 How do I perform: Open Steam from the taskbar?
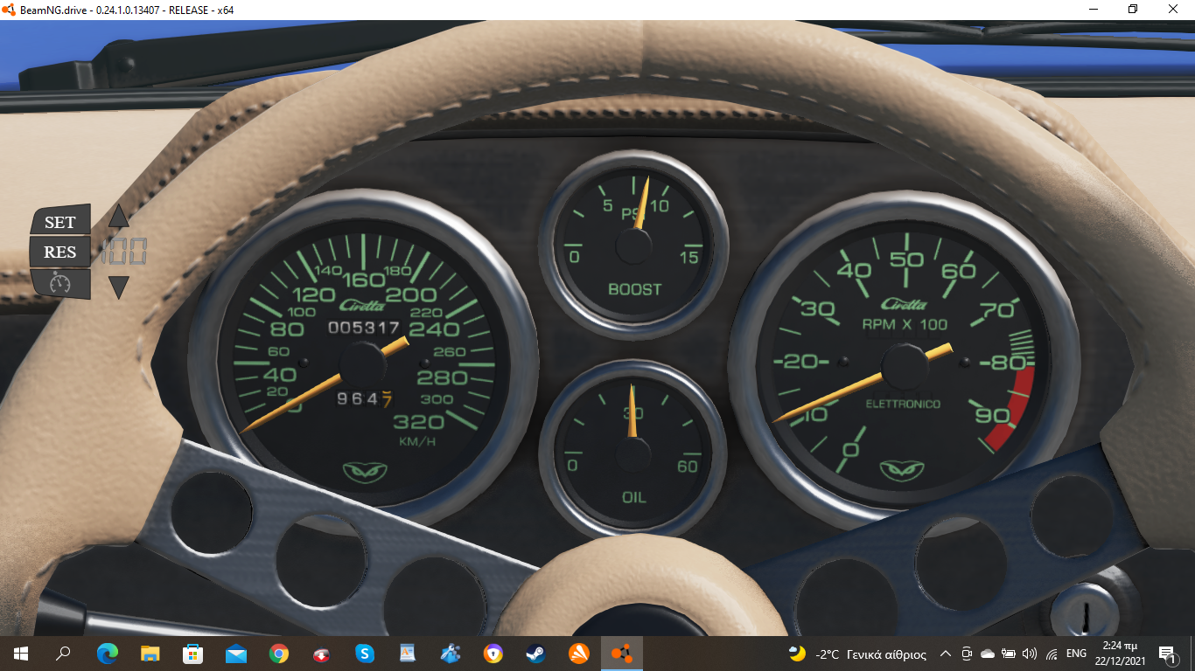535,653
